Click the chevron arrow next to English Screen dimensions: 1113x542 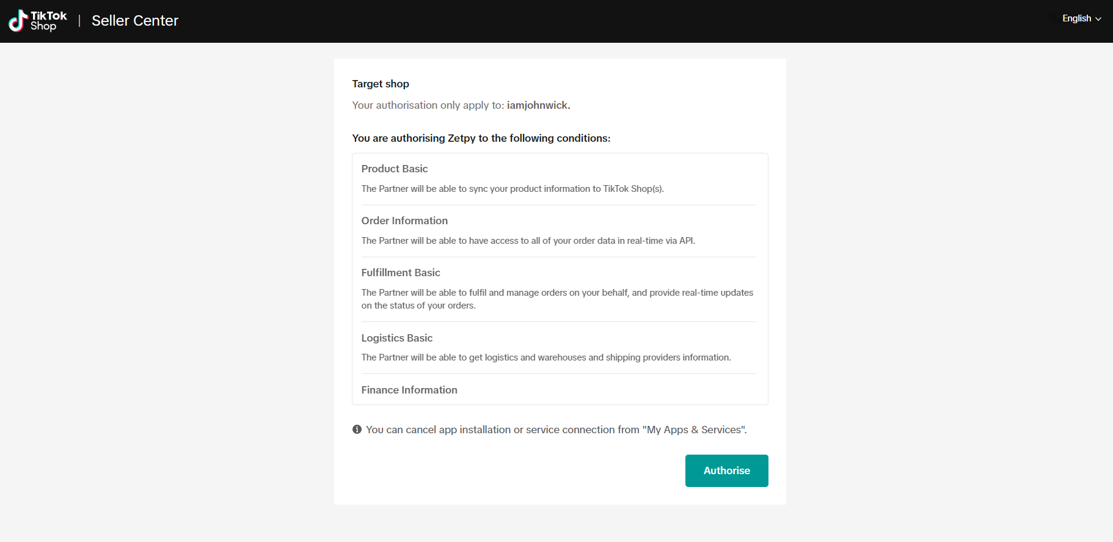pos(1098,19)
